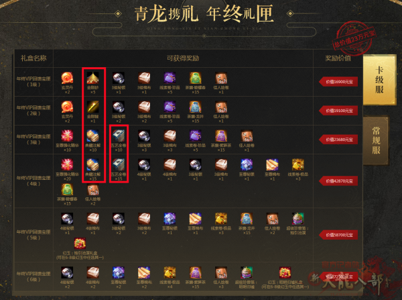Image resolution: width=402 pixels, height=300 pixels.
Task: Click 幻玉 烛引沧溟礼盒 gift box icon
Action: pos(80,243)
